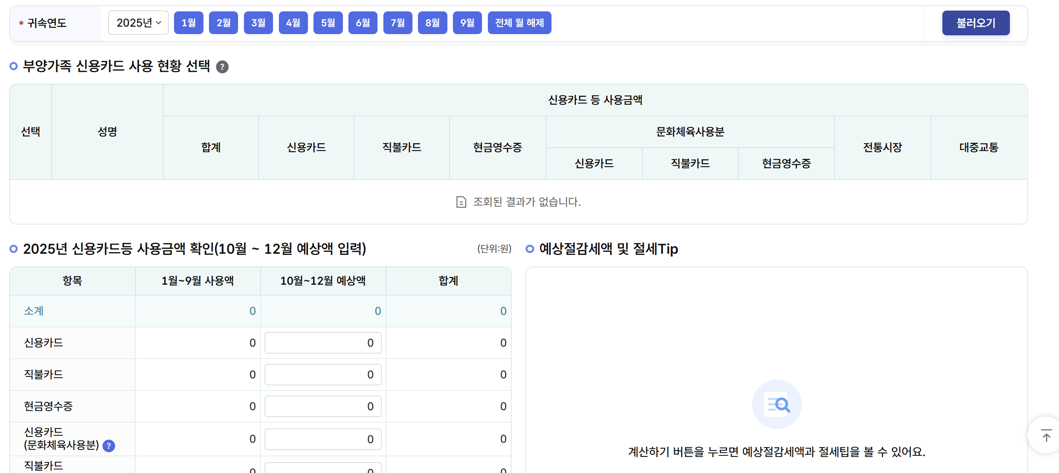Toggle the 3월 month button
Screen dimensions: 1059x473
(258, 23)
